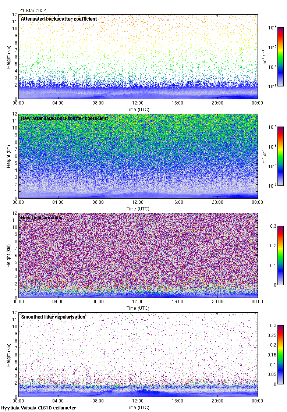Click Time (UTC) label under Smoothed lidar depolarisation plot
Viewport: 287px width, 412px height.
click(x=138, y=408)
